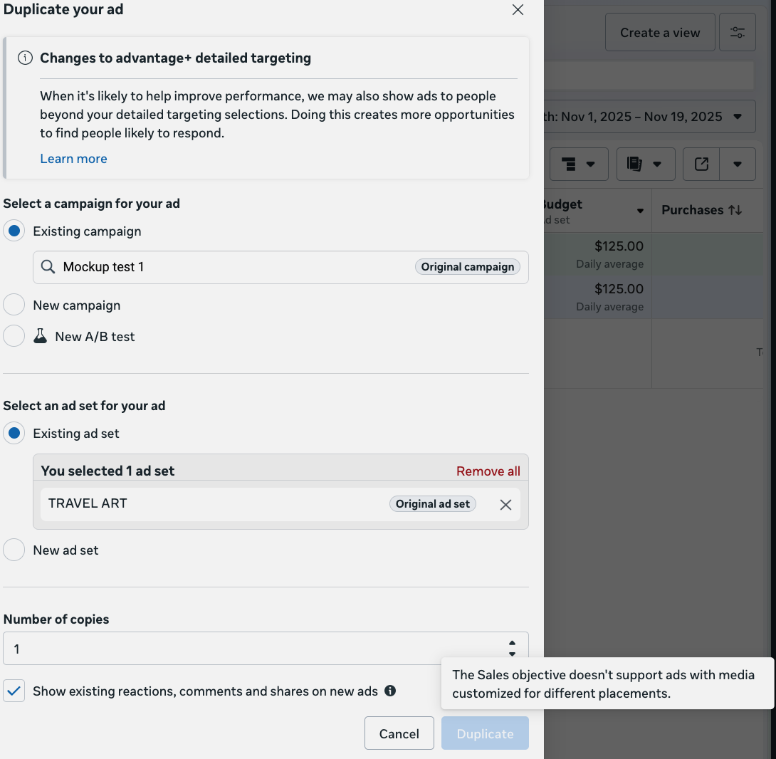Select the New A/B test radio button

tap(14, 336)
